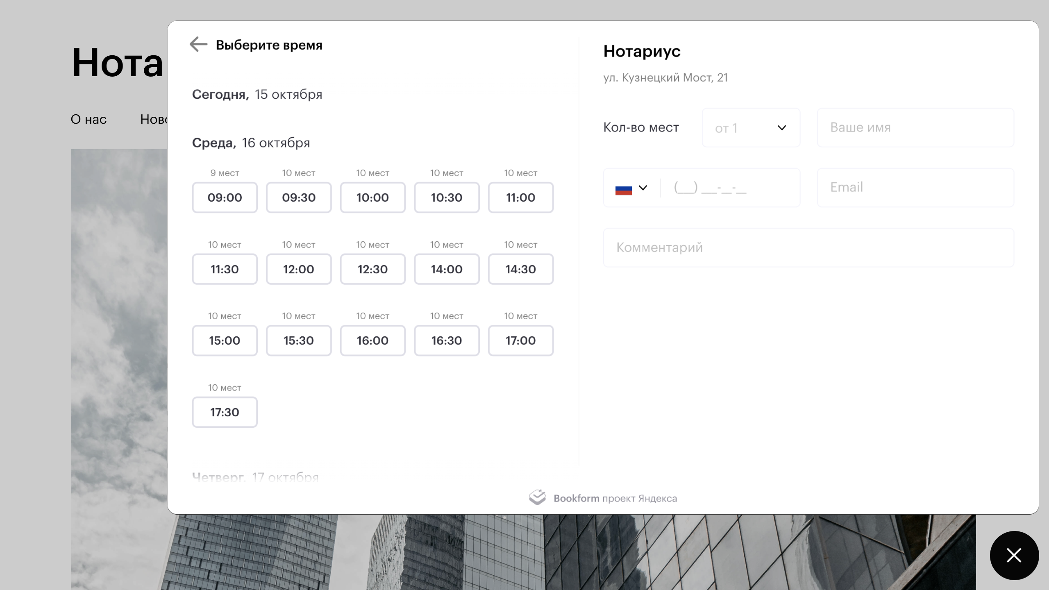
Task: Choose the 14:30 time slot
Action: coord(520,269)
